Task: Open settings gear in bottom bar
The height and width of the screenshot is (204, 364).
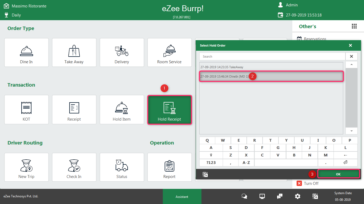Action: point(298,196)
